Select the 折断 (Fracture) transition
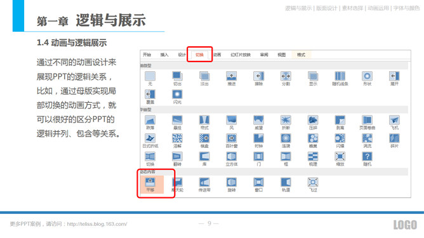424x238 pixels. [286, 122]
